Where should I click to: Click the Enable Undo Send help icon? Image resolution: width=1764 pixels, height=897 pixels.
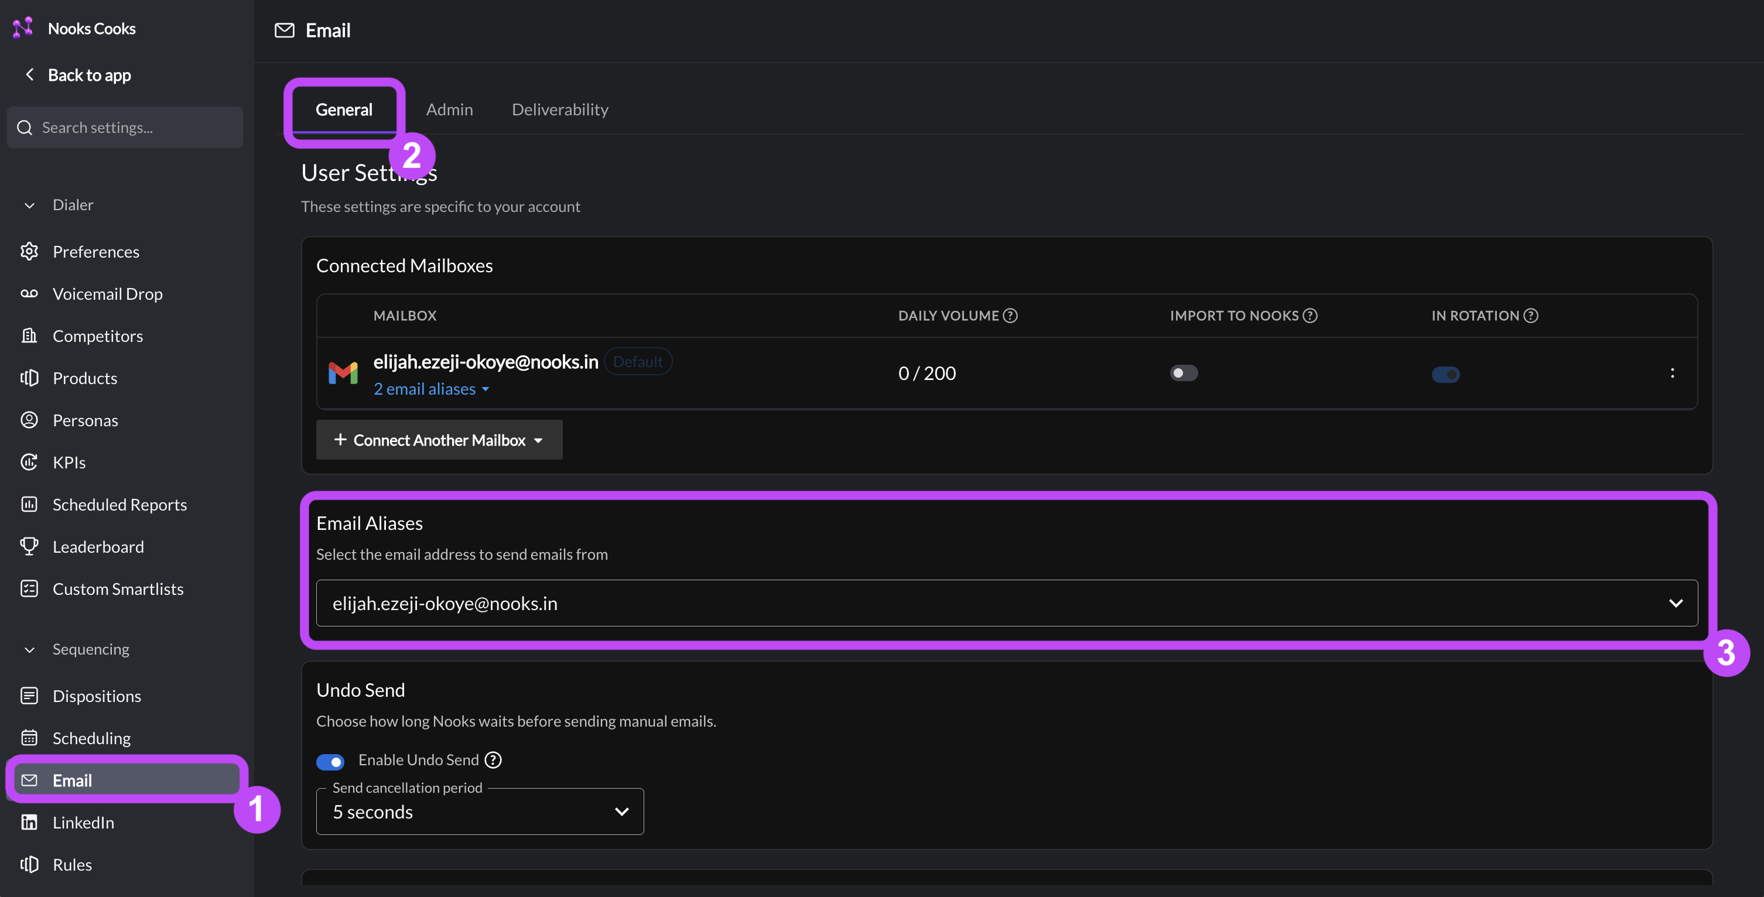pyautogui.click(x=493, y=760)
